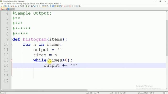Click the Paste toolbar icon
Screen dimensions: 168x94
[23, 6]
